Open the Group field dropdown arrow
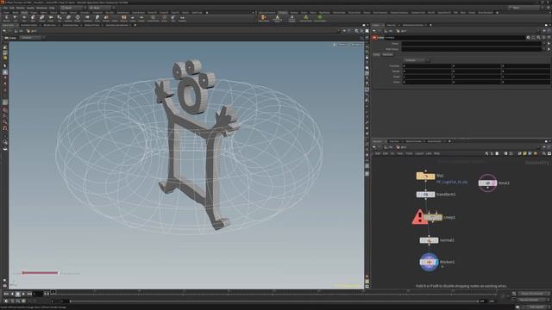552x310 pixels. (544, 44)
